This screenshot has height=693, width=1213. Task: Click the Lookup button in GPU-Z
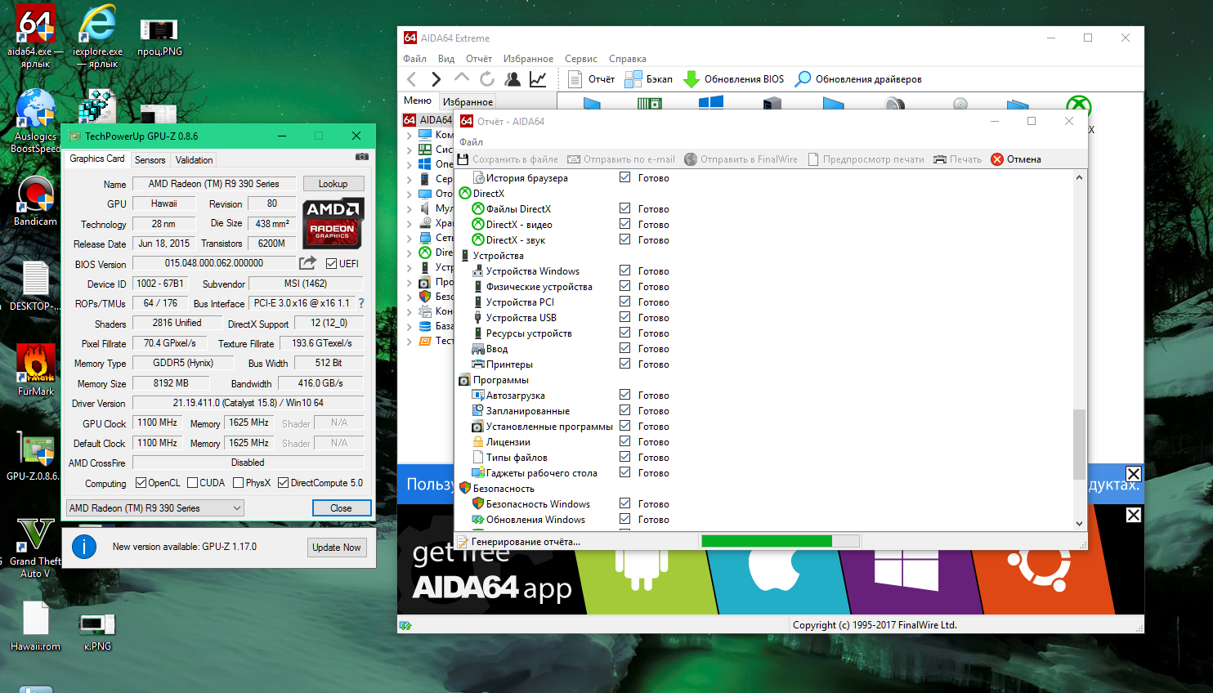pyautogui.click(x=333, y=184)
